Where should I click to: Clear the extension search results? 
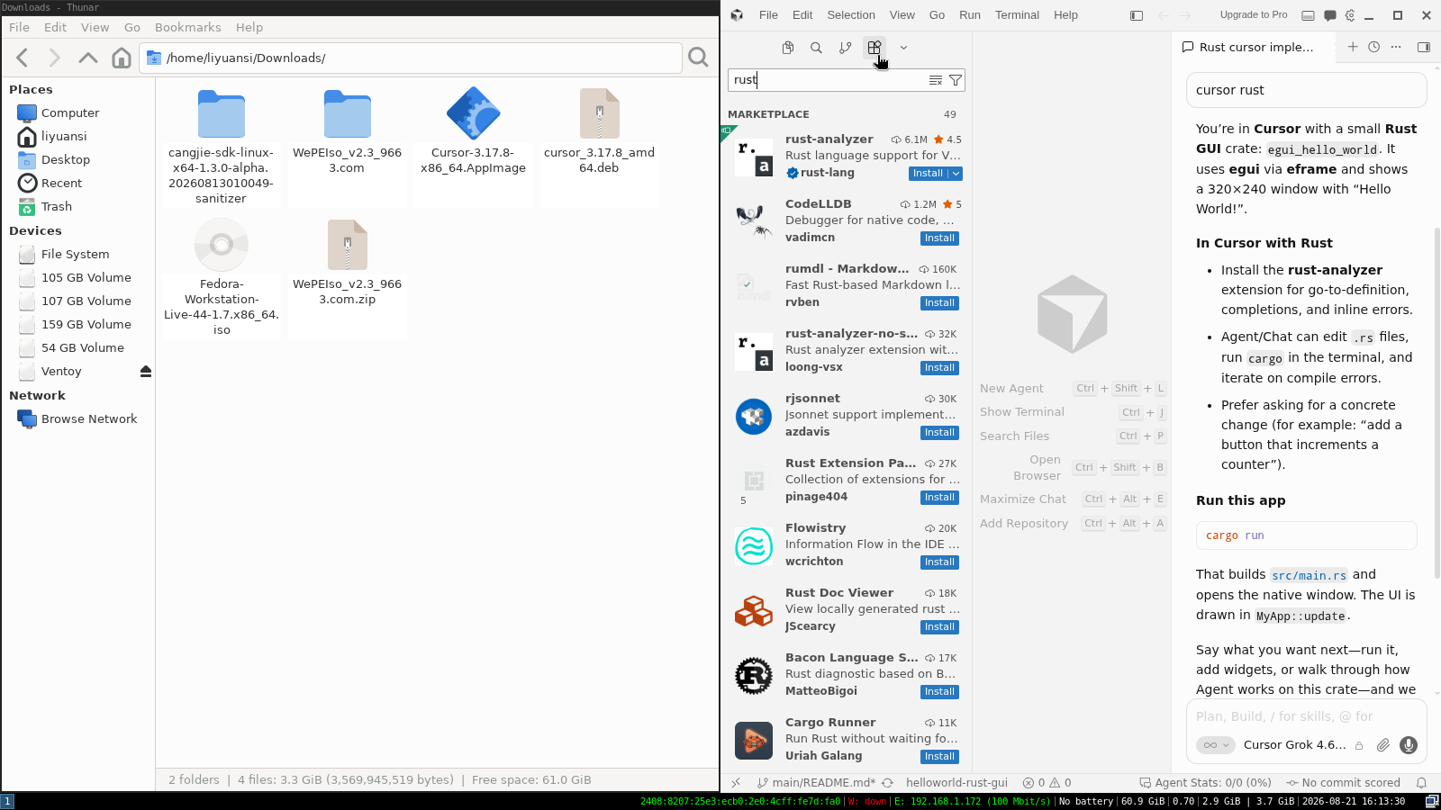pyautogui.click(x=936, y=80)
